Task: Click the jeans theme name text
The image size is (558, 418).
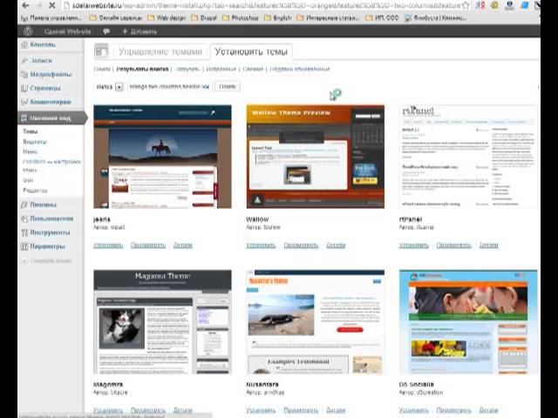Action: click(102, 219)
